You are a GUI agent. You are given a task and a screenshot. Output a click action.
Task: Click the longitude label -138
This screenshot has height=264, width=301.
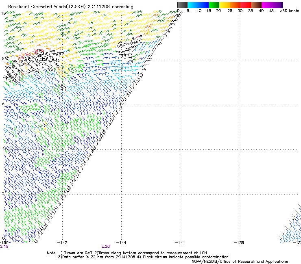[239, 243]
